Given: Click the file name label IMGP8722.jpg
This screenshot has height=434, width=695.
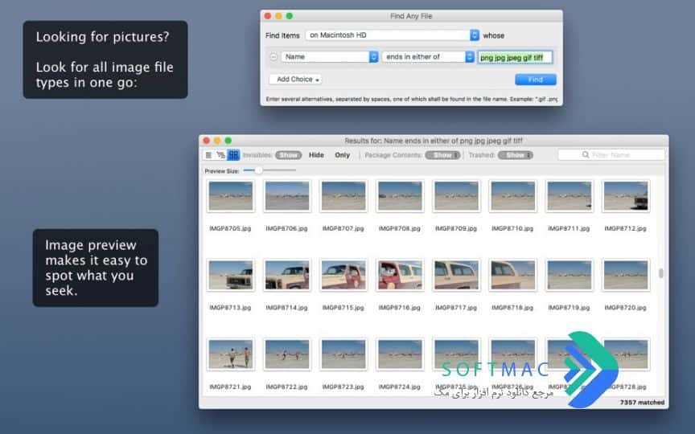Looking at the screenshot, I should 286,387.
